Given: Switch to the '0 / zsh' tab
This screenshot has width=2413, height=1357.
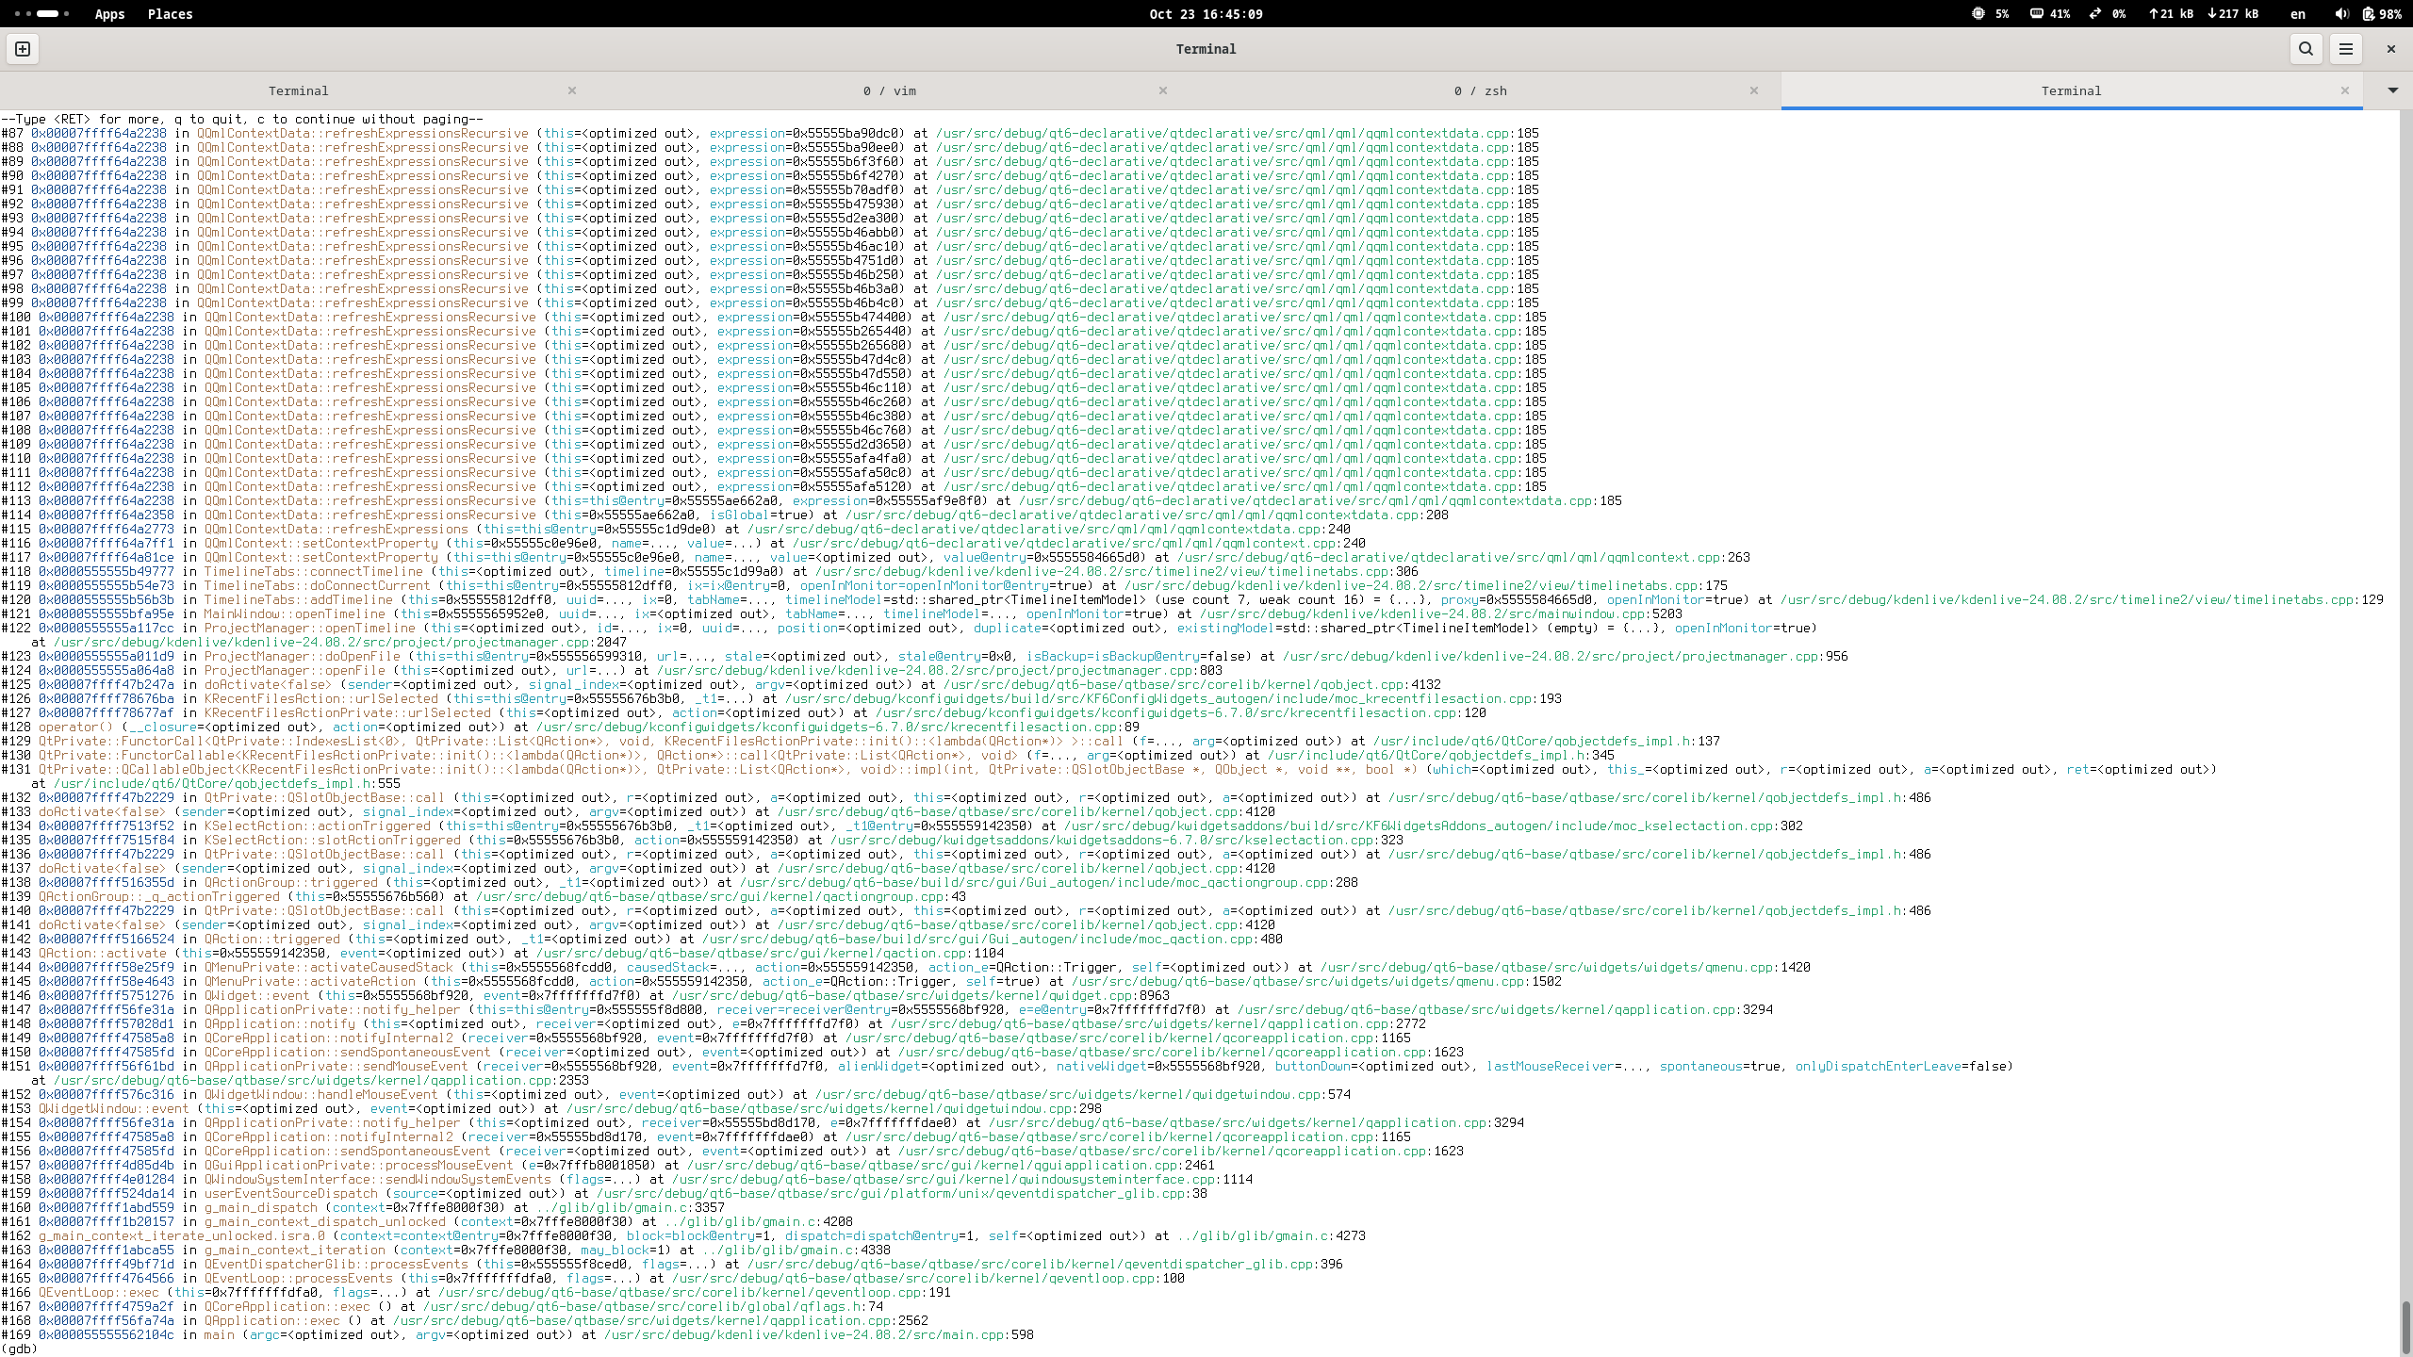Looking at the screenshot, I should click(x=1480, y=90).
